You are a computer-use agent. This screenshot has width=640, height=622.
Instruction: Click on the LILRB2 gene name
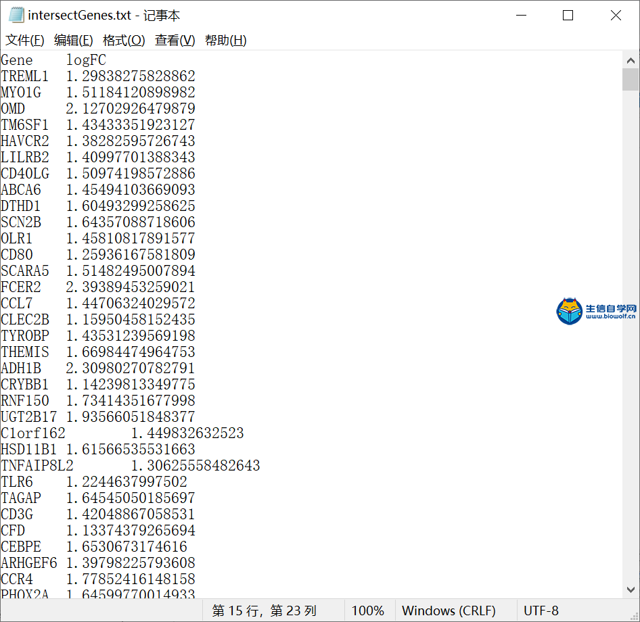25,158
